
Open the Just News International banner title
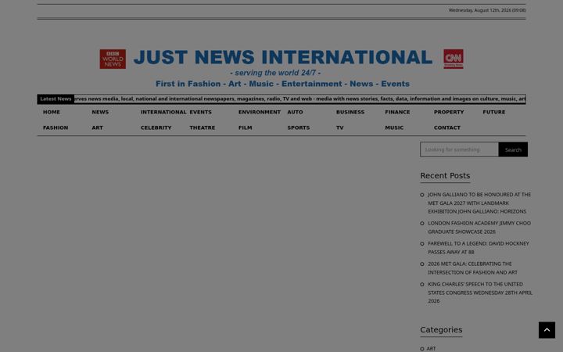coord(282,57)
